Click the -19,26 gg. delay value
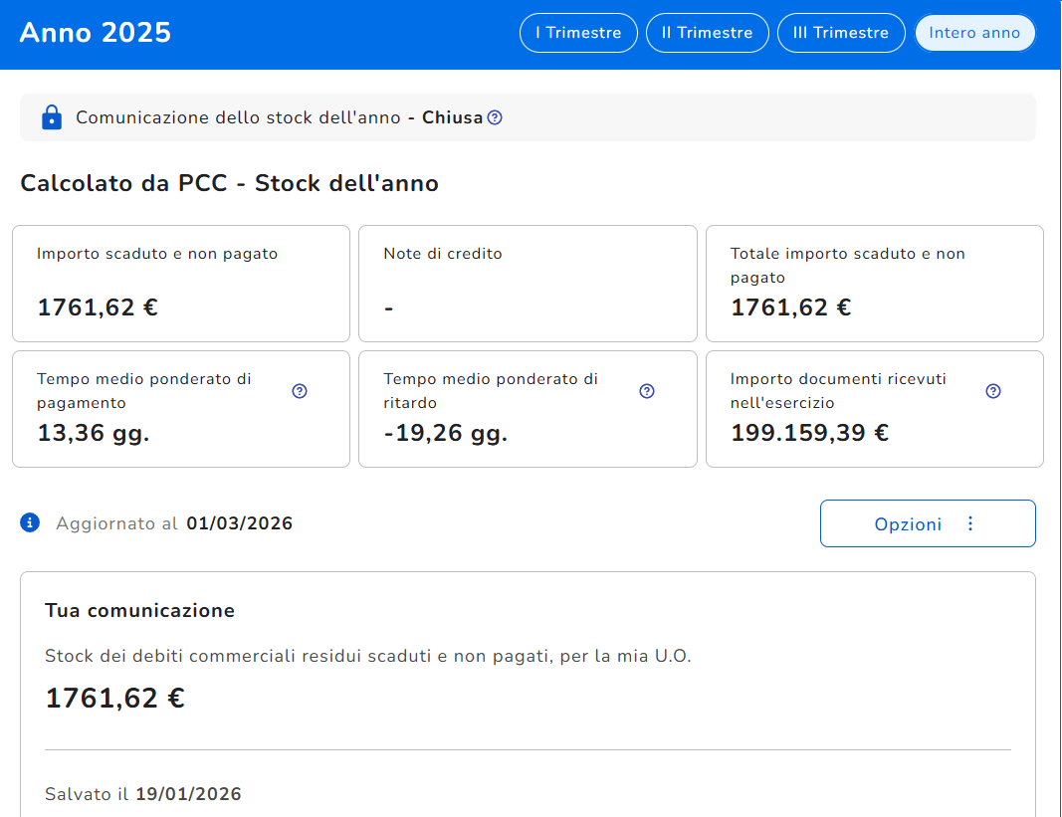1062x817 pixels. (445, 433)
